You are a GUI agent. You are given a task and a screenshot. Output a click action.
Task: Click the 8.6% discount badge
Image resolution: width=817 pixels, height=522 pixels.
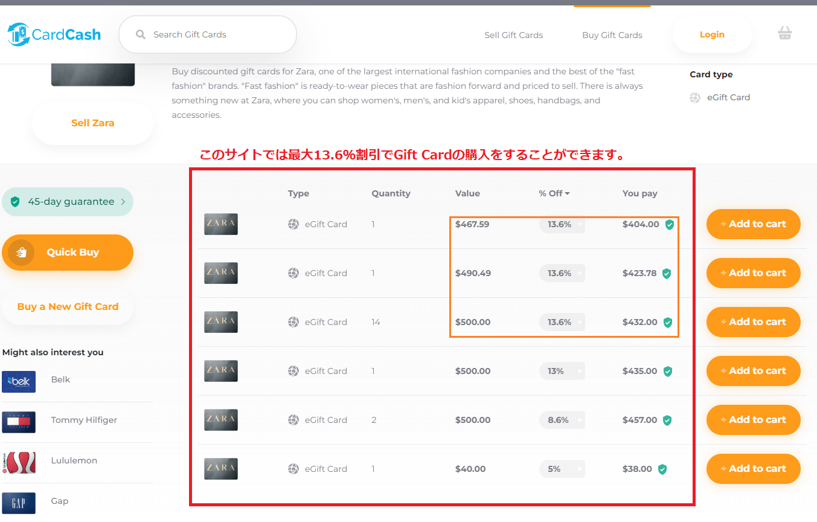[562, 420]
